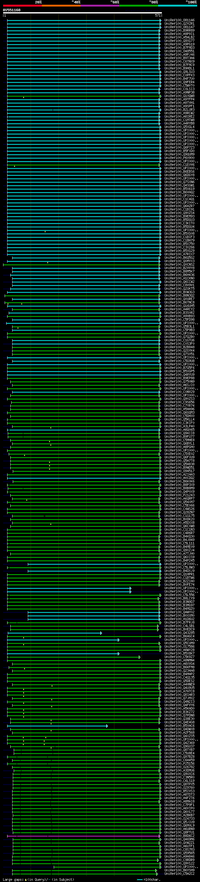Click the green ~80% identity color segment
The image size is (200, 882).
pyautogui.click(x=139, y=6)
